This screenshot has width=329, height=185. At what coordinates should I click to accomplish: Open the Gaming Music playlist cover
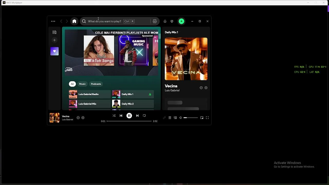pyautogui.click(x=133, y=51)
